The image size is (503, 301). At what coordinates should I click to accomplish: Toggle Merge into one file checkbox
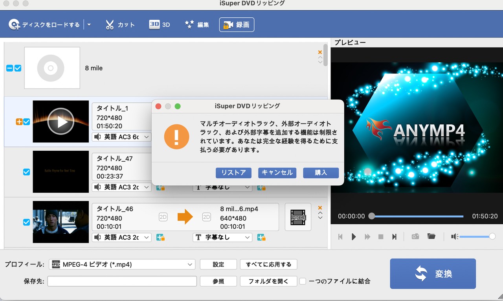click(303, 281)
